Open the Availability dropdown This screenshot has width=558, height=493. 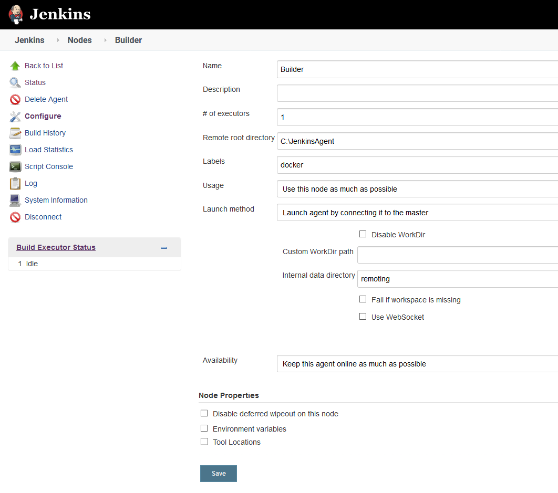point(417,364)
